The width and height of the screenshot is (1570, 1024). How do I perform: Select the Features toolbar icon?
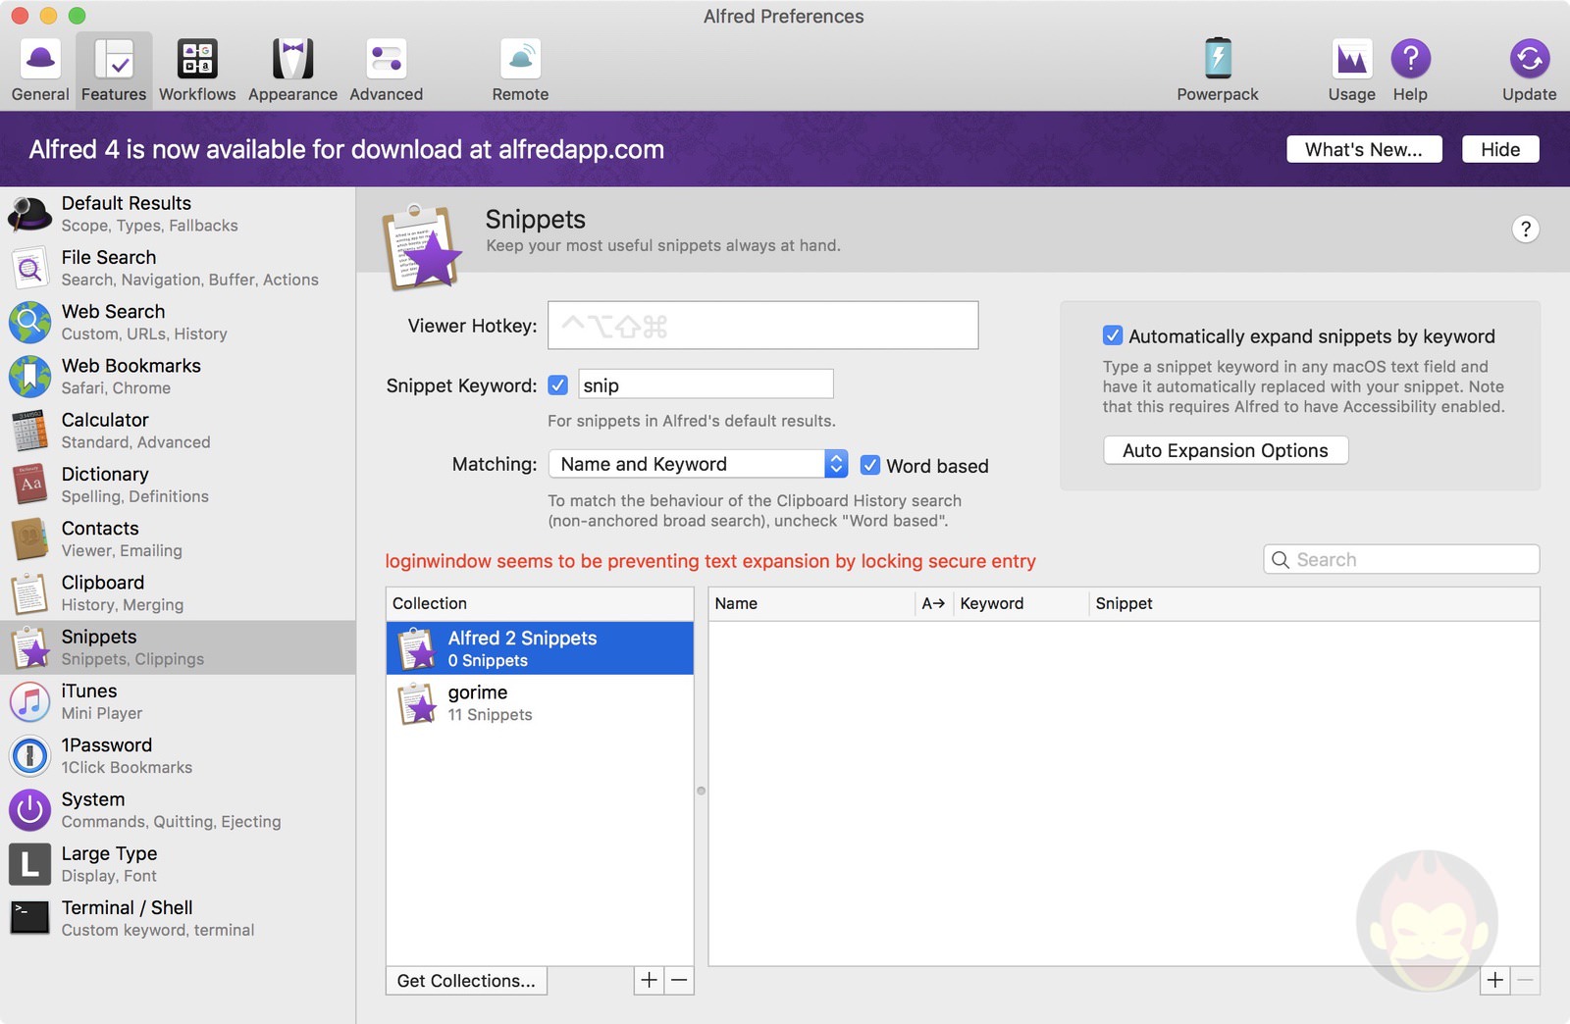pyautogui.click(x=114, y=71)
